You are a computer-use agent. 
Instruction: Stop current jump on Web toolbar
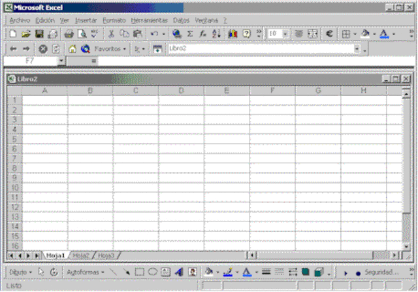42,49
